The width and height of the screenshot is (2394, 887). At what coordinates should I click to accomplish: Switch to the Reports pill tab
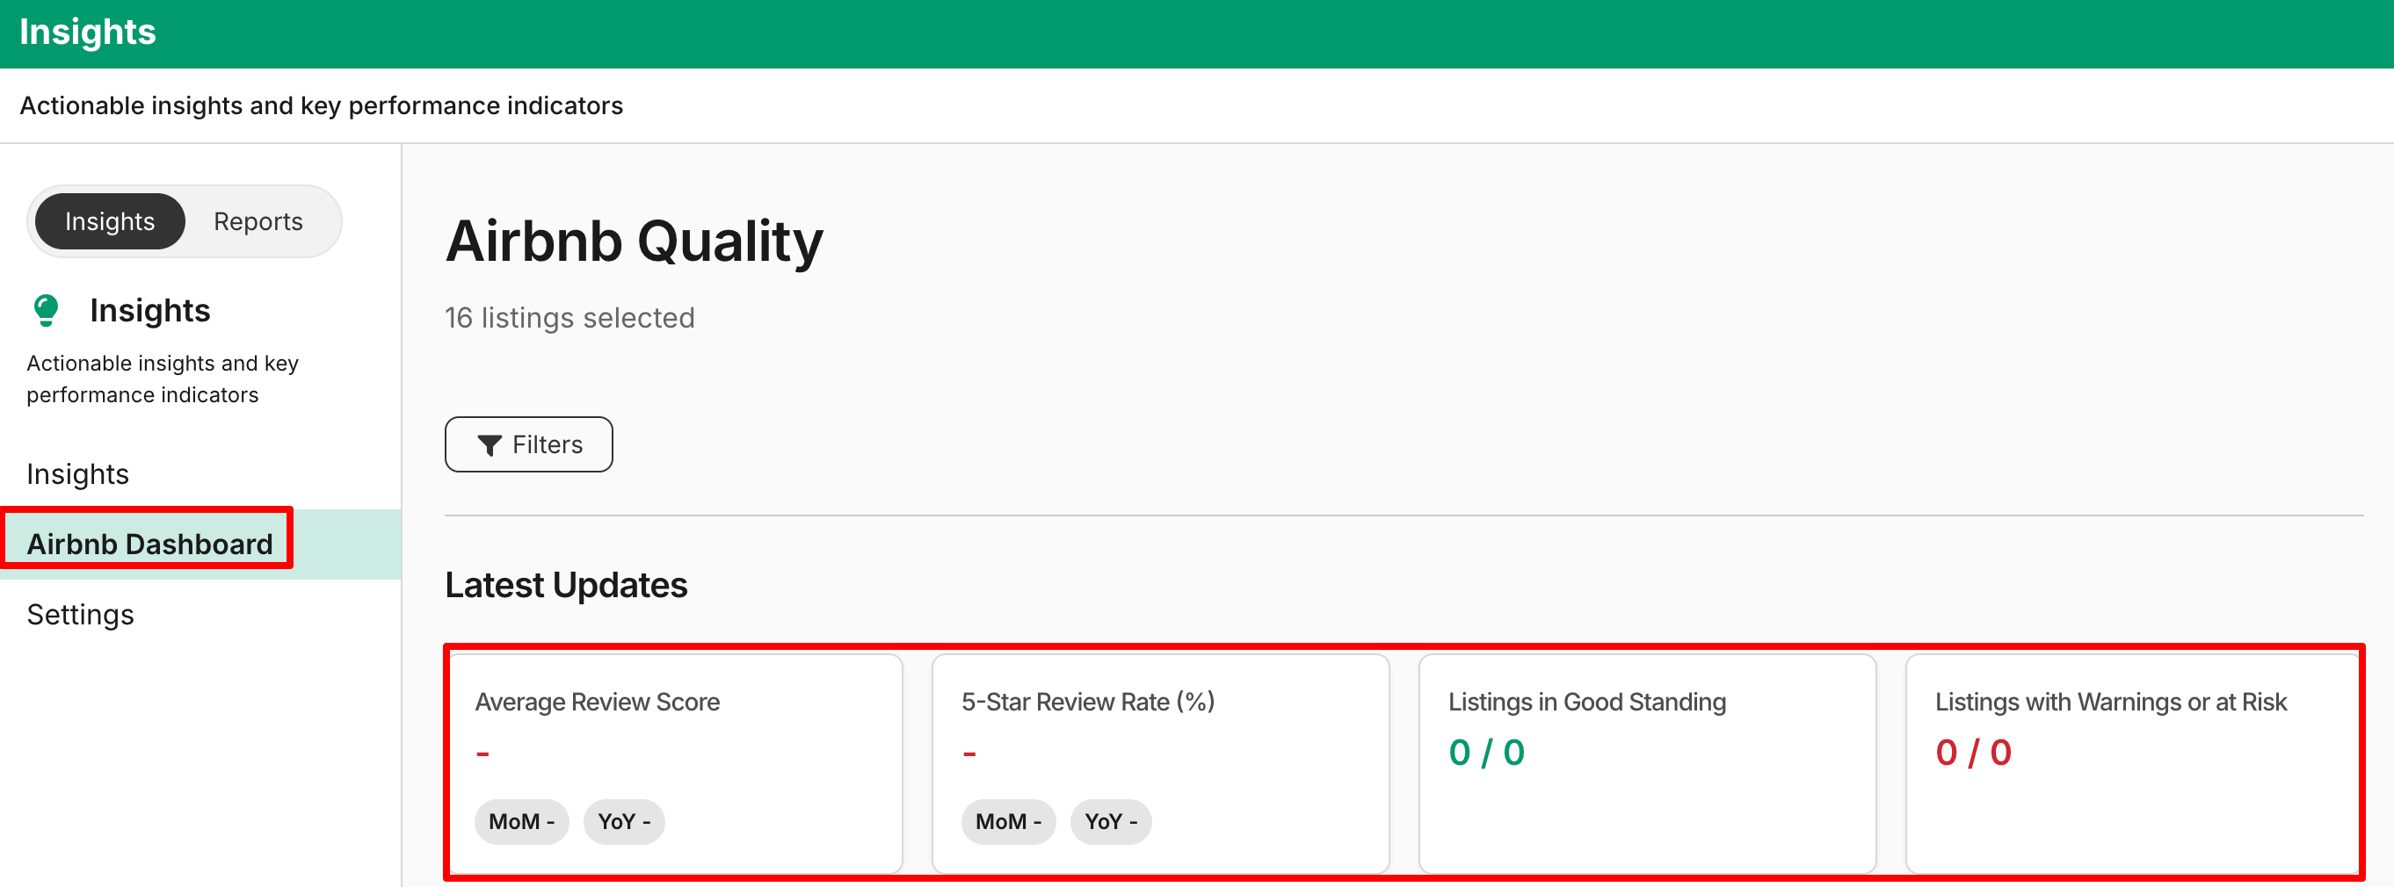[258, 221]
